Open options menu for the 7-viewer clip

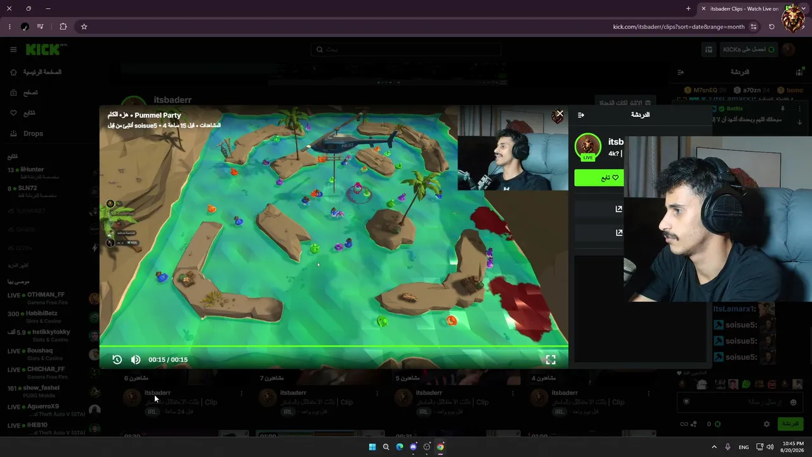pos(377,394)
